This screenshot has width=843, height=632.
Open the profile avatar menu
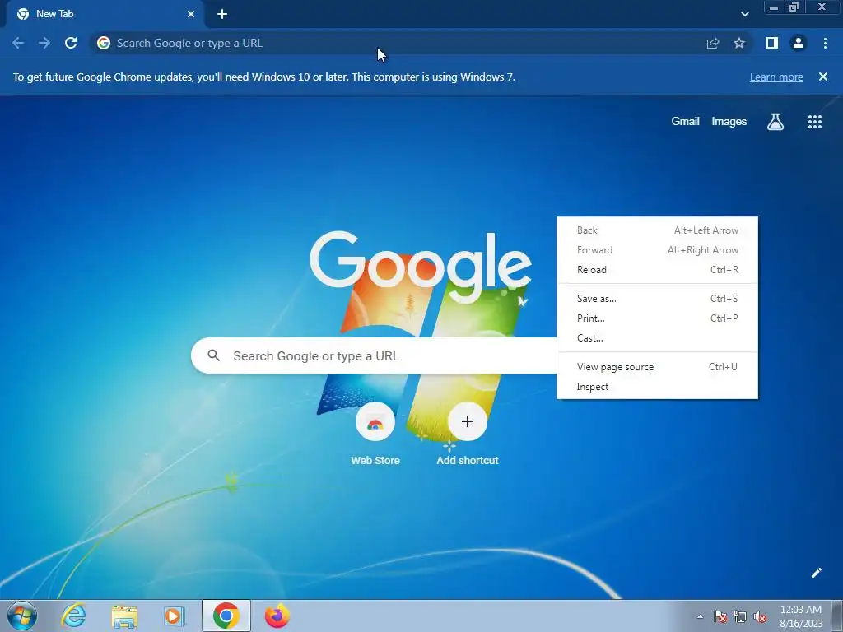(799, 43)
